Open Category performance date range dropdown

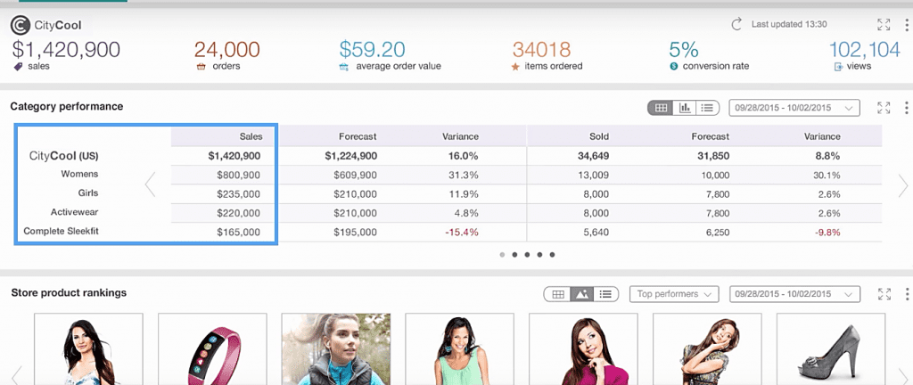click(x=794, y=108)
